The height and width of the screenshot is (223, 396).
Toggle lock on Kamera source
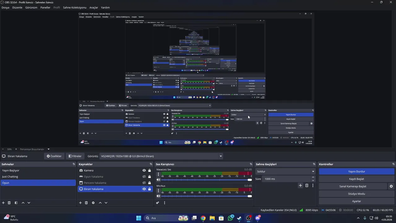click(149, 170)
